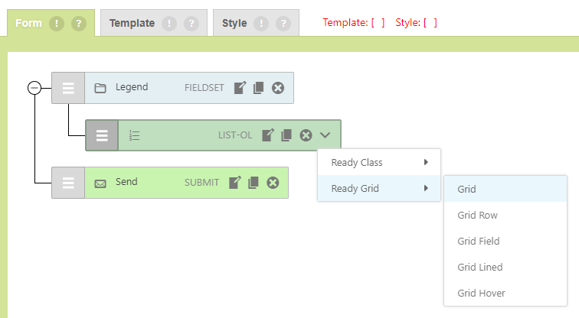This screenshot has width=579, height=318.
Task: Choose Grid Hover option
Action: 481,294
